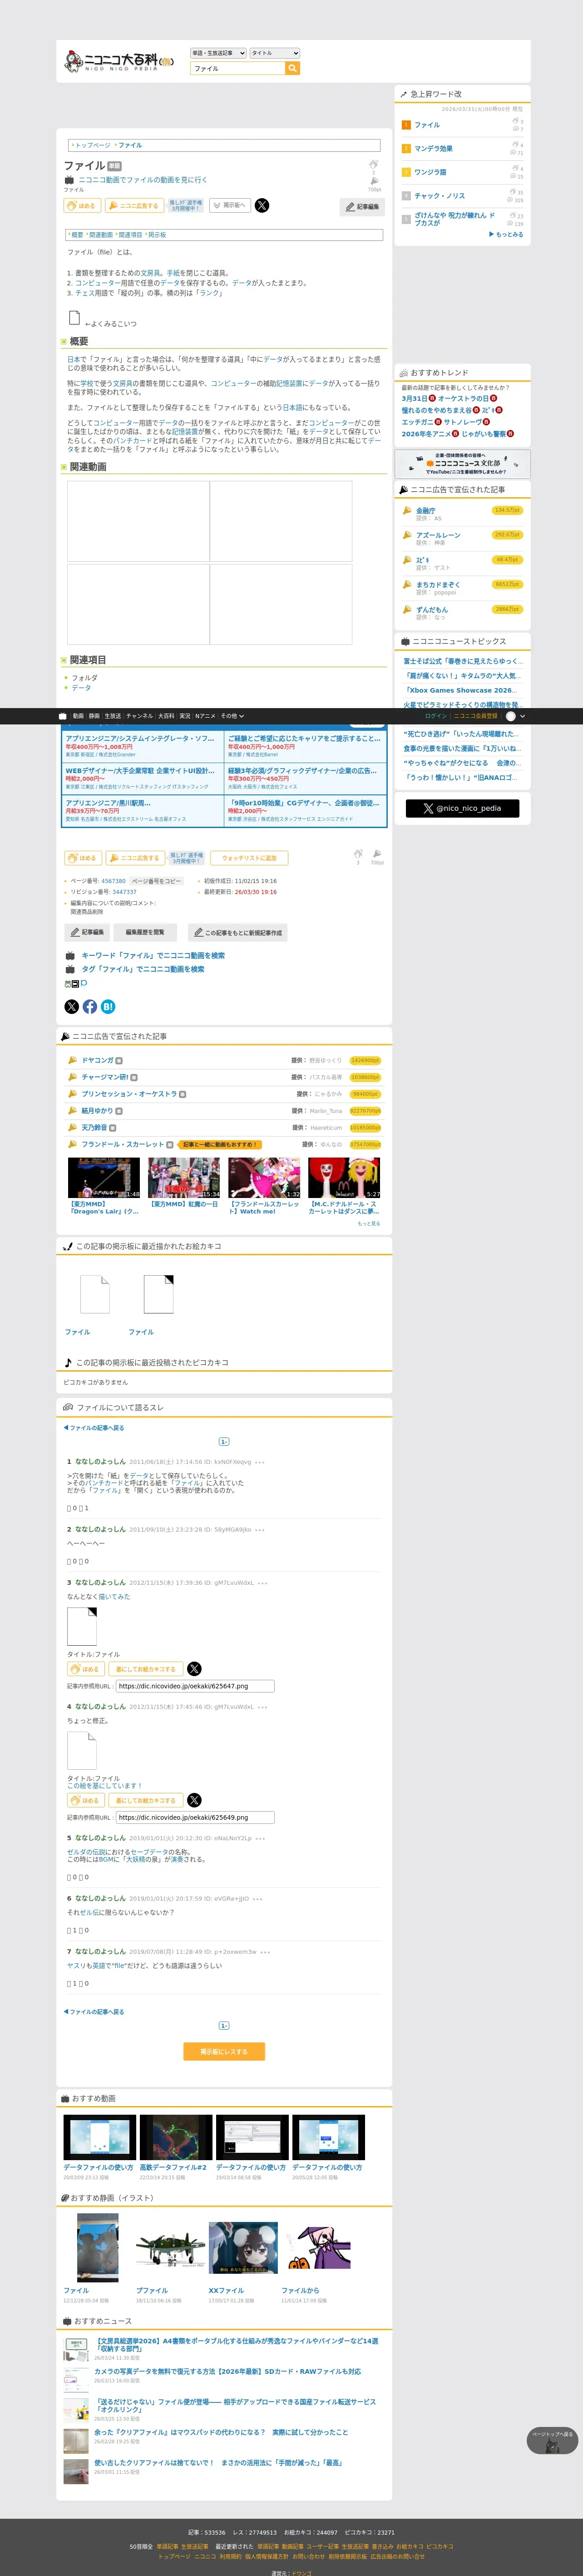The height and width of the screenshot is (2576, 583).
Task: Open 静画 in the Niconico top navigation bar
Action: [x=94, y=716]
